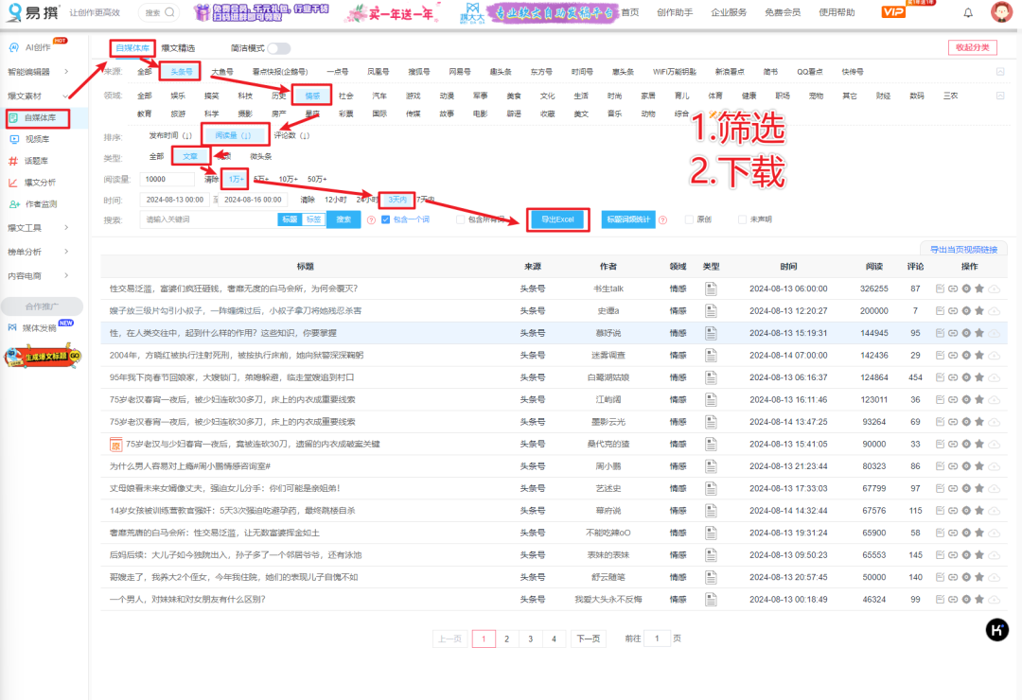Open 使用帮助 in top navigation

point(837,12)
